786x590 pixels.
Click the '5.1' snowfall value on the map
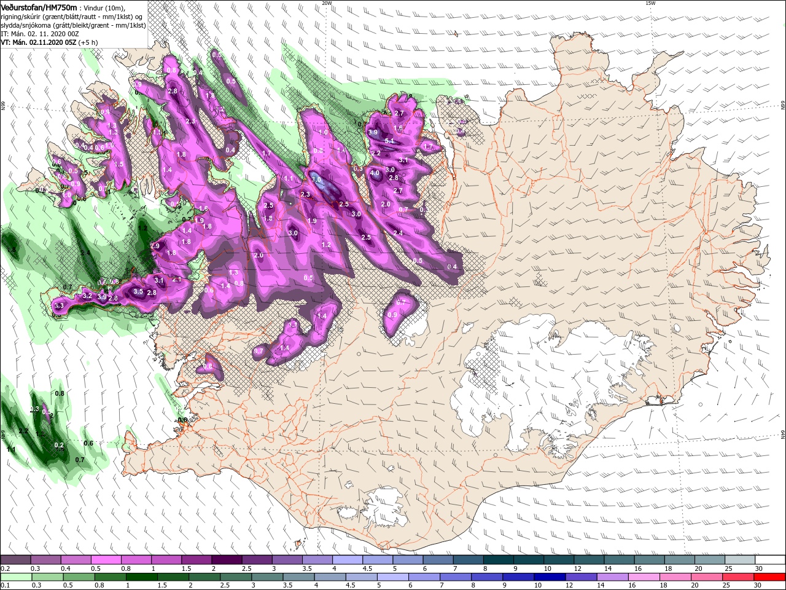389,141
